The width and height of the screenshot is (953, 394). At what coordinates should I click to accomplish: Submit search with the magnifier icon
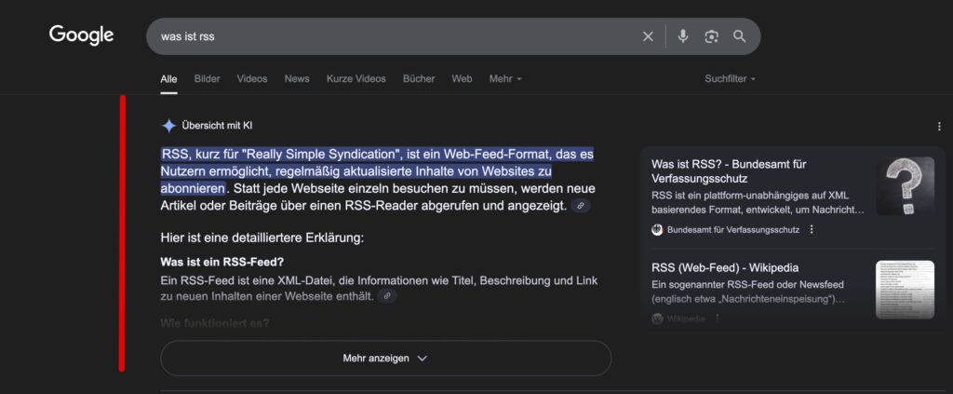tap(739, 36)
